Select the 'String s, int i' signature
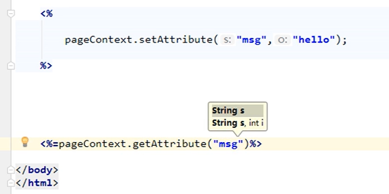The image size is (389, 194). point(237,123)
